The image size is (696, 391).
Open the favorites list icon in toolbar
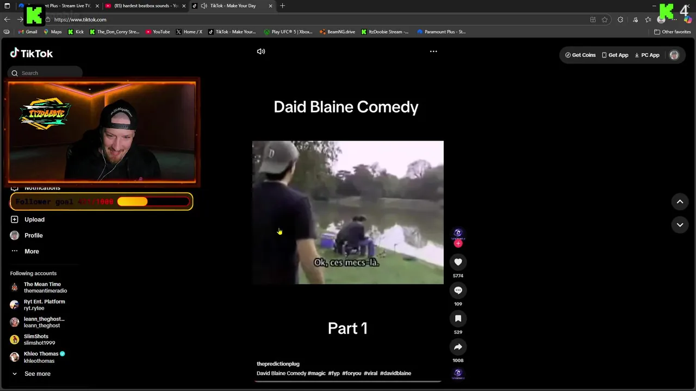pos(648,20)
